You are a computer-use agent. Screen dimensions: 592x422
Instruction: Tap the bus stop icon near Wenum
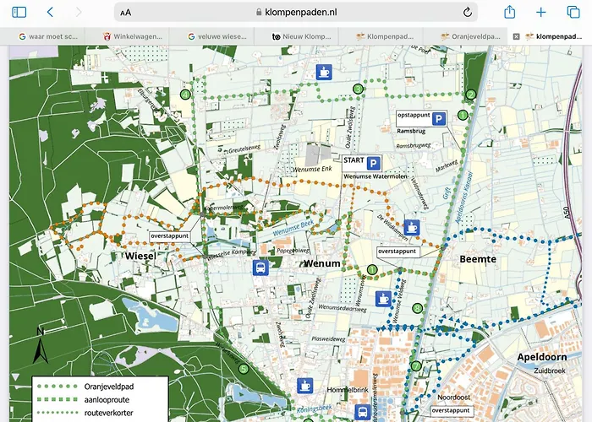[261, 268]
